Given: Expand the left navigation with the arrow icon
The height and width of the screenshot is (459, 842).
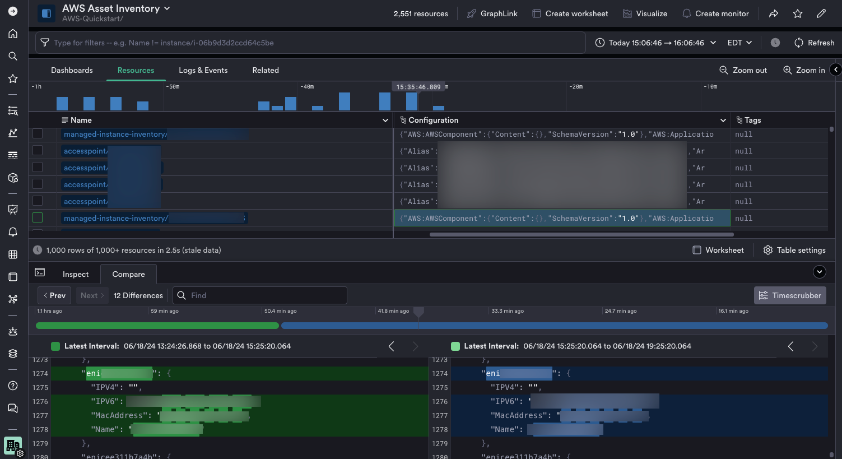Looking at the screenshot, I should 13,11.
